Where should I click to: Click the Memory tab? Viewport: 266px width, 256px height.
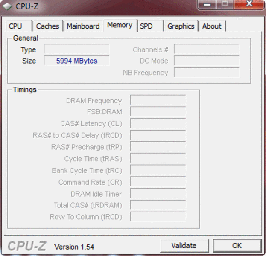[120, 25]
